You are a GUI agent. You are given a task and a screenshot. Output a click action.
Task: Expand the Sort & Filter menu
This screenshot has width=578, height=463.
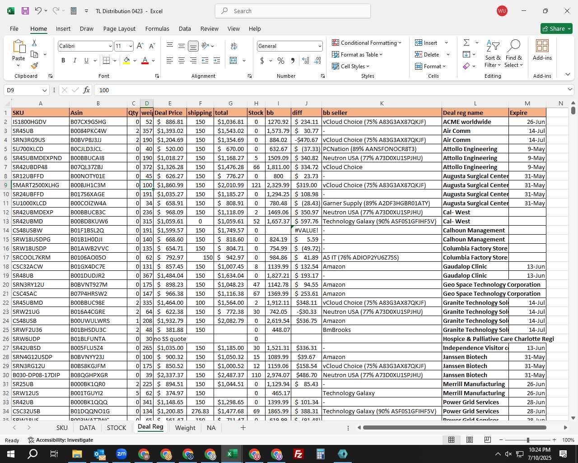(x=493, y=54)
